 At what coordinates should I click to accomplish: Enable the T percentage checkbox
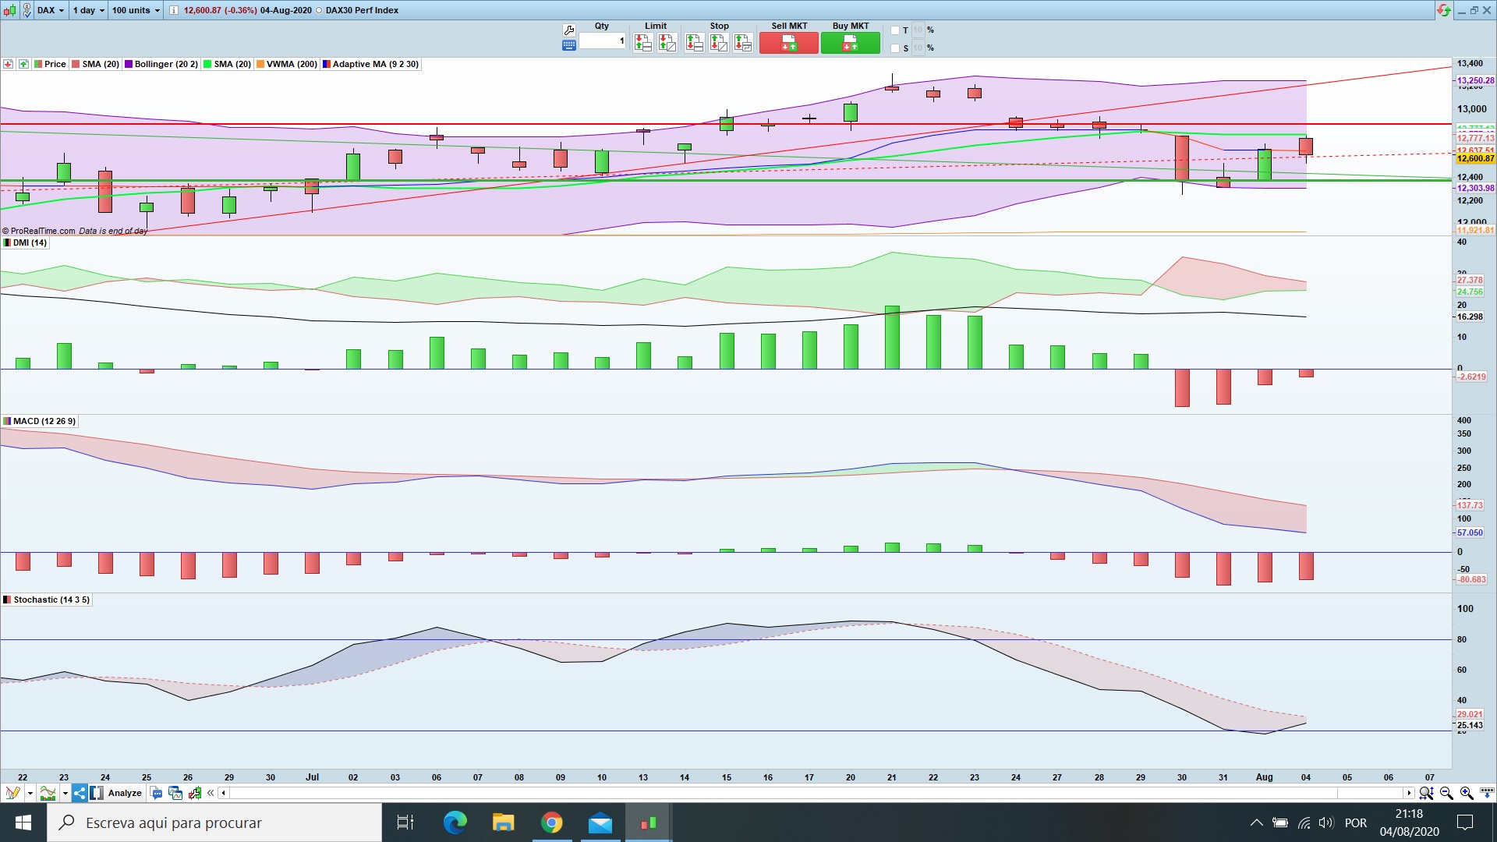pos(894,30)
